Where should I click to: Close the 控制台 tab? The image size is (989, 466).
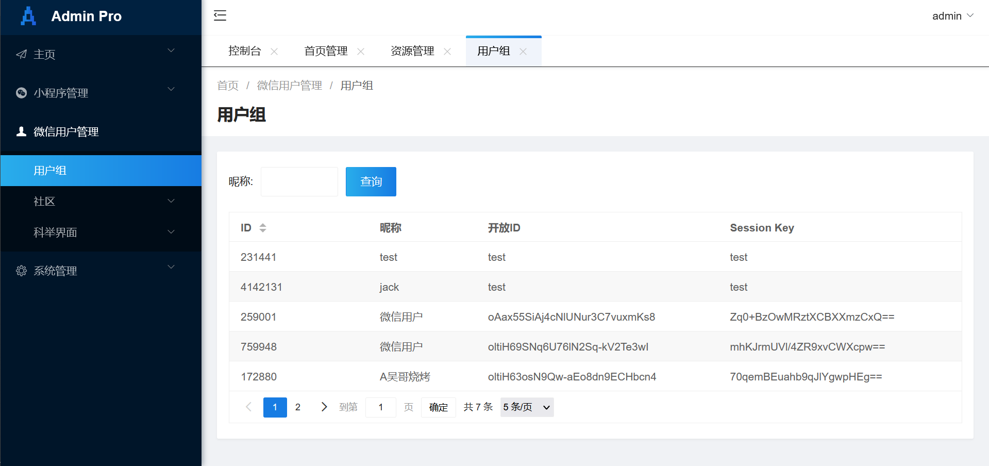274,51
